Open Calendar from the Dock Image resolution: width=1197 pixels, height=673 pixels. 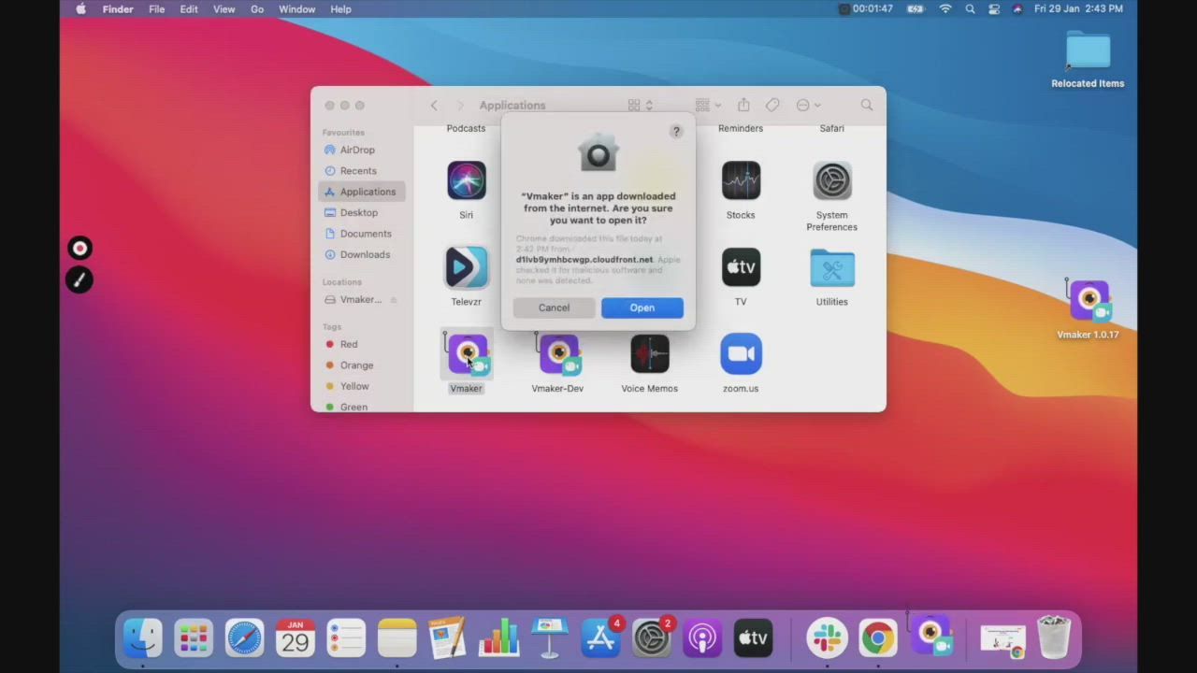(x=295, y=639)
